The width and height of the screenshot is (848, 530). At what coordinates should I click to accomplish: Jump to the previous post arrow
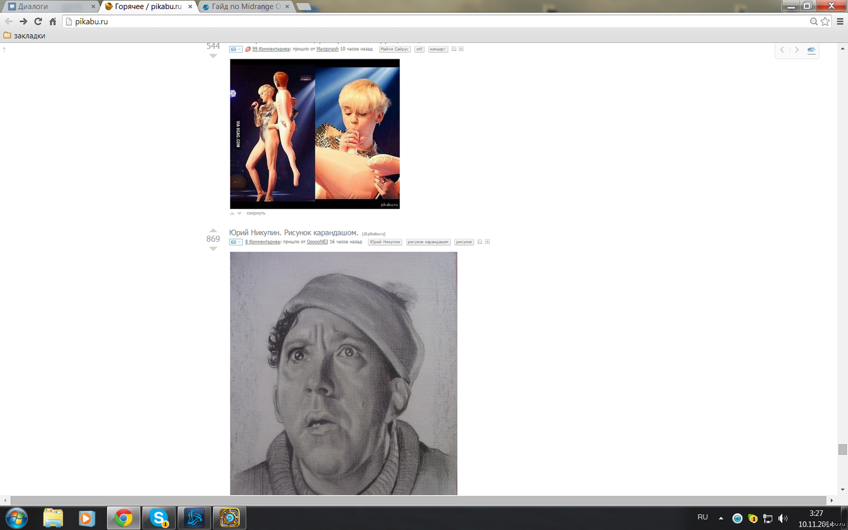click(782, 50)
